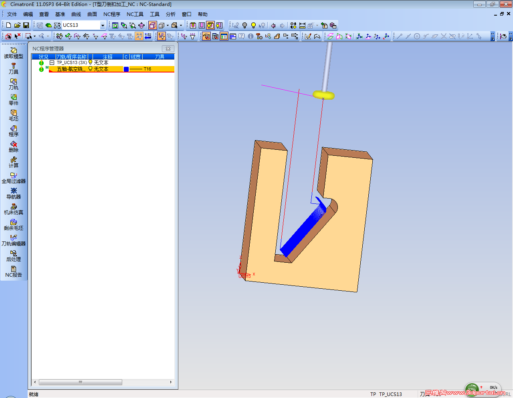
Task: Toggle the highlighted shaded-with-edges cube display
Action: tap(152, 25)
